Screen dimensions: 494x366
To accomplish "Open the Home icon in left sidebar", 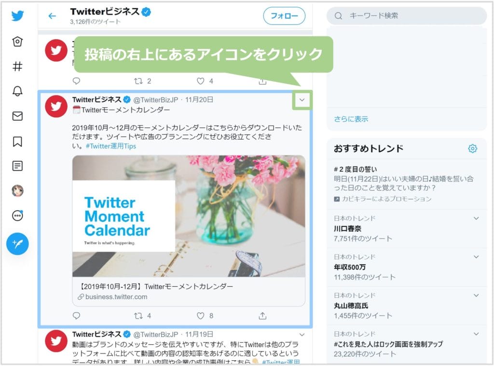I will coord(18,42).
